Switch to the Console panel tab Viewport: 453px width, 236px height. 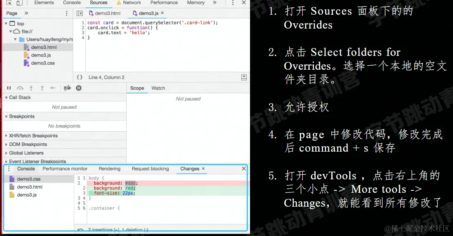[71, 2]
